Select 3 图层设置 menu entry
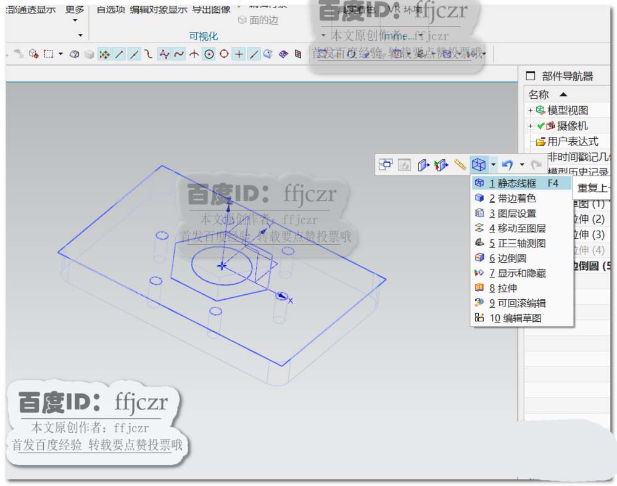The width and height of the screenshot is (617, 486). 521,213
